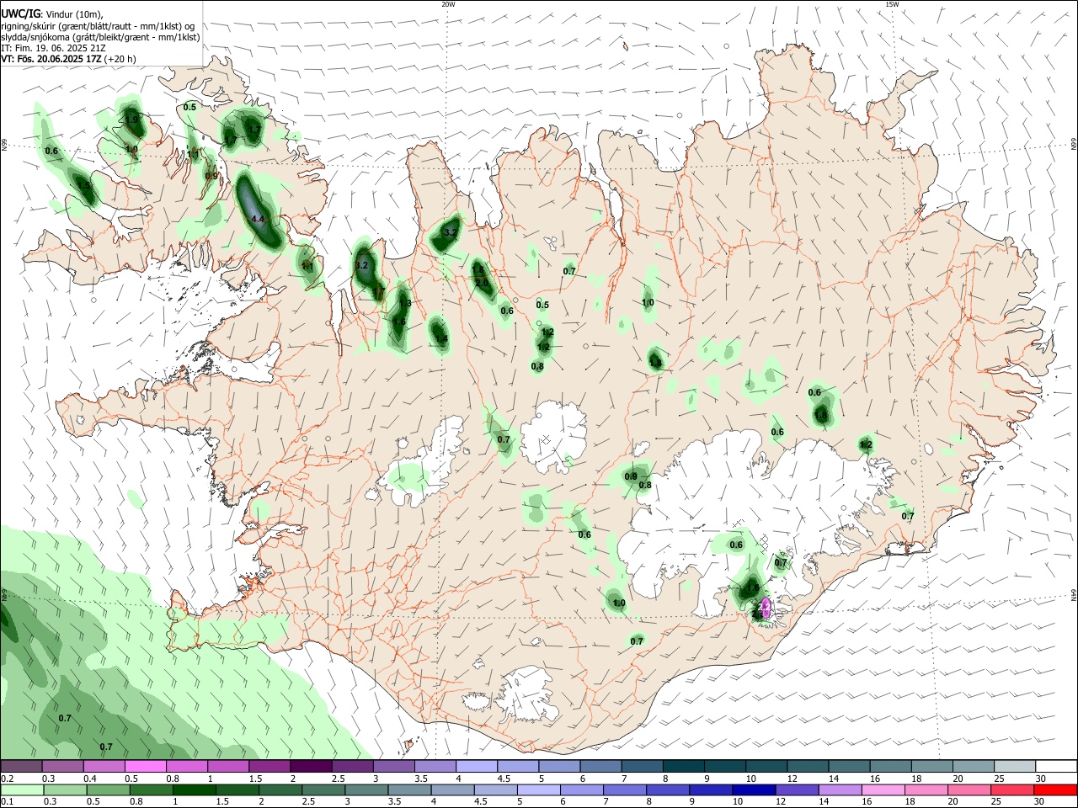This screenshot has height=808, width=1078.
Task: Select the 0.6 value label off the northwest coast
Action: pyautogui.click(x=51, y=151)
